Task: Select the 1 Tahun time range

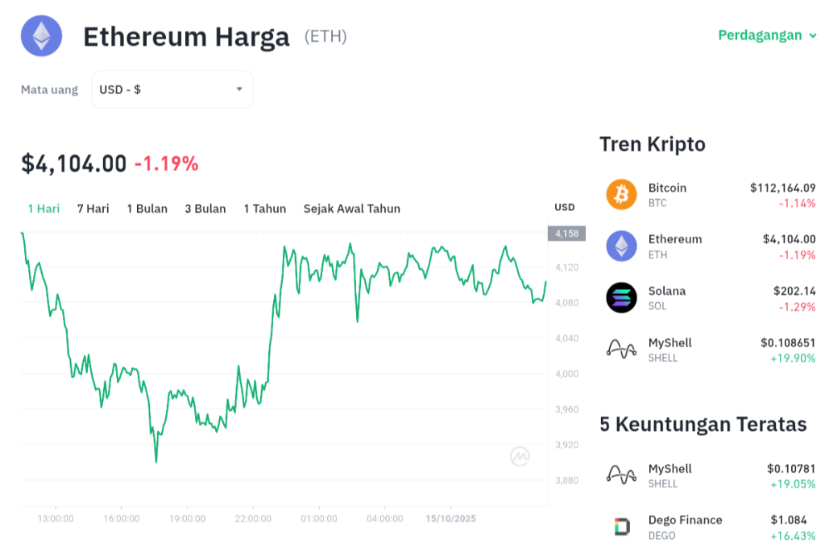Action: [x=264, y=208]
